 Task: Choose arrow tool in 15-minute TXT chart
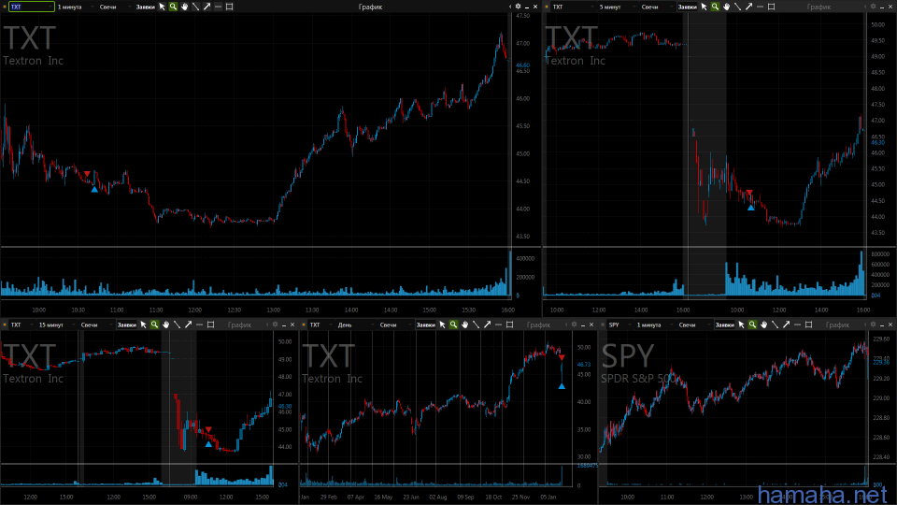point(188,325)
